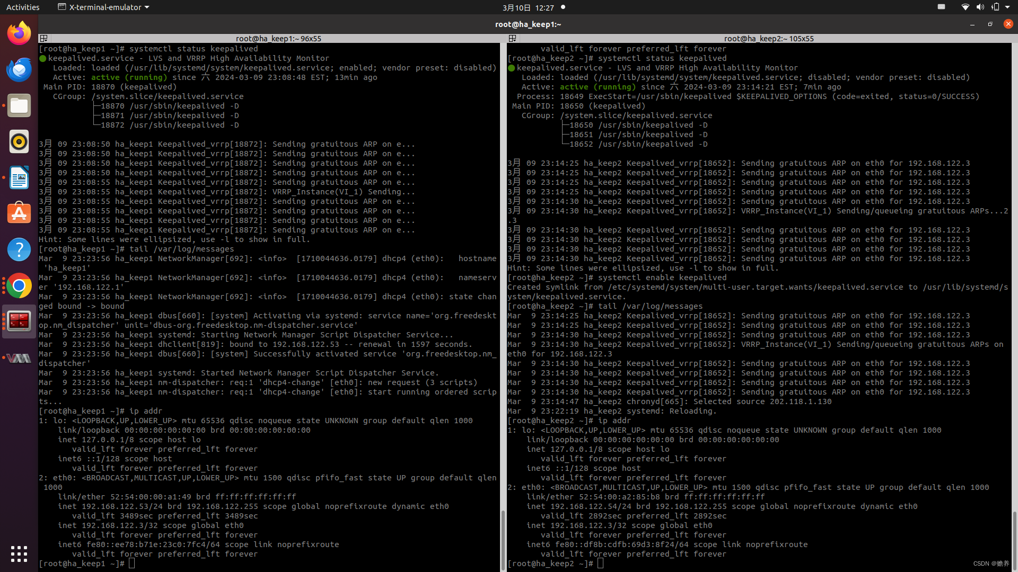Click 'Main PID: 18650' line in right pane
The image size is (1018, 572).
point(578,106)
